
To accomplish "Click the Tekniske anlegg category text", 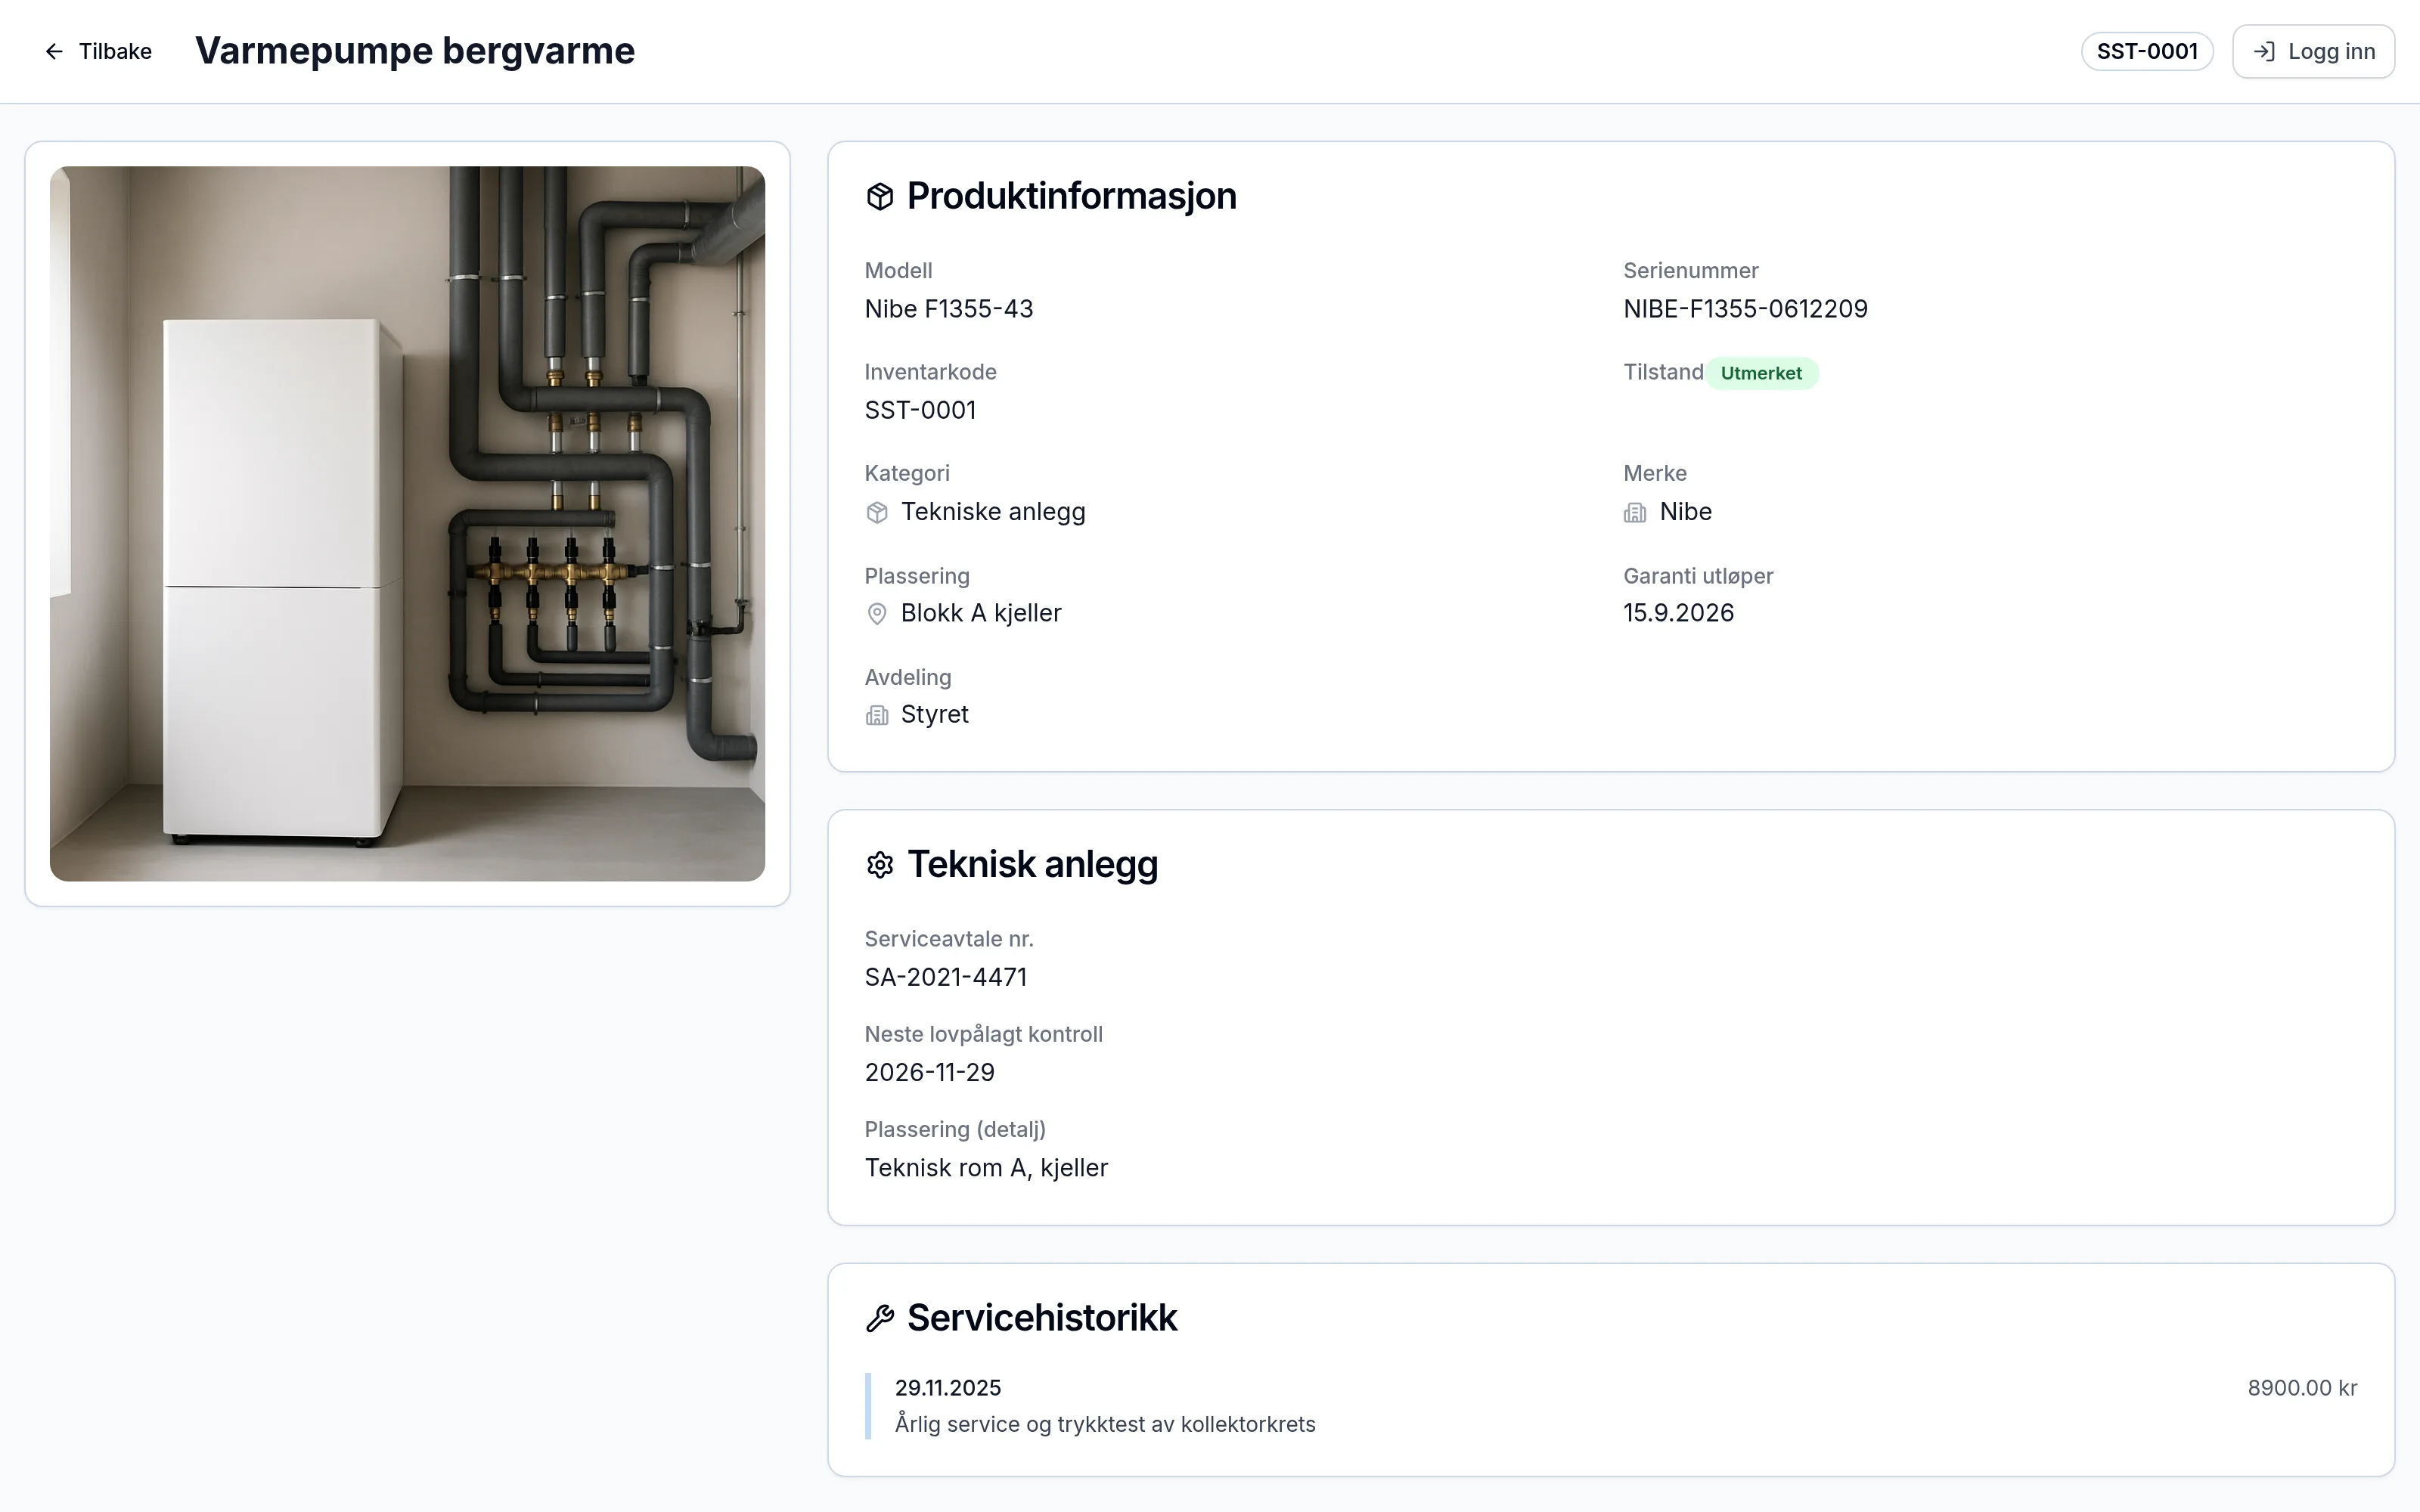I will coord(993,512).
